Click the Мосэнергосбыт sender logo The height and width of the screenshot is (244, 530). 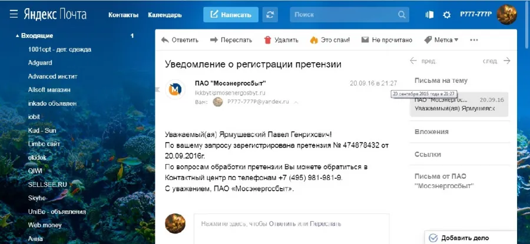pyautogui.click(x=175, y=90)
